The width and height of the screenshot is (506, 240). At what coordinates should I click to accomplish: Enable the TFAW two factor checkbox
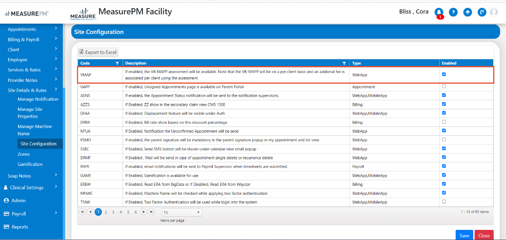click(x=444, y=202)
